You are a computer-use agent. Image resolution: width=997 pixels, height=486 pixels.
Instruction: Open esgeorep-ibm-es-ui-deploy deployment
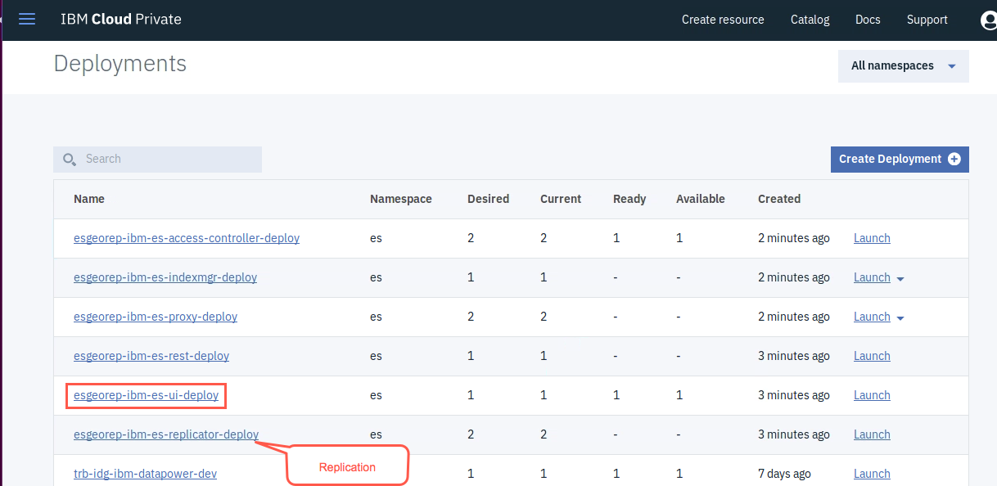pyautogui.click(x=146, y=395)
